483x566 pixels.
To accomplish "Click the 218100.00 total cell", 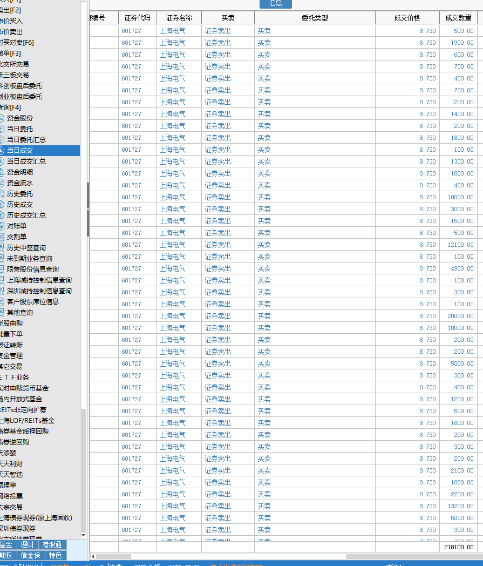I will (x=459, y=547).
